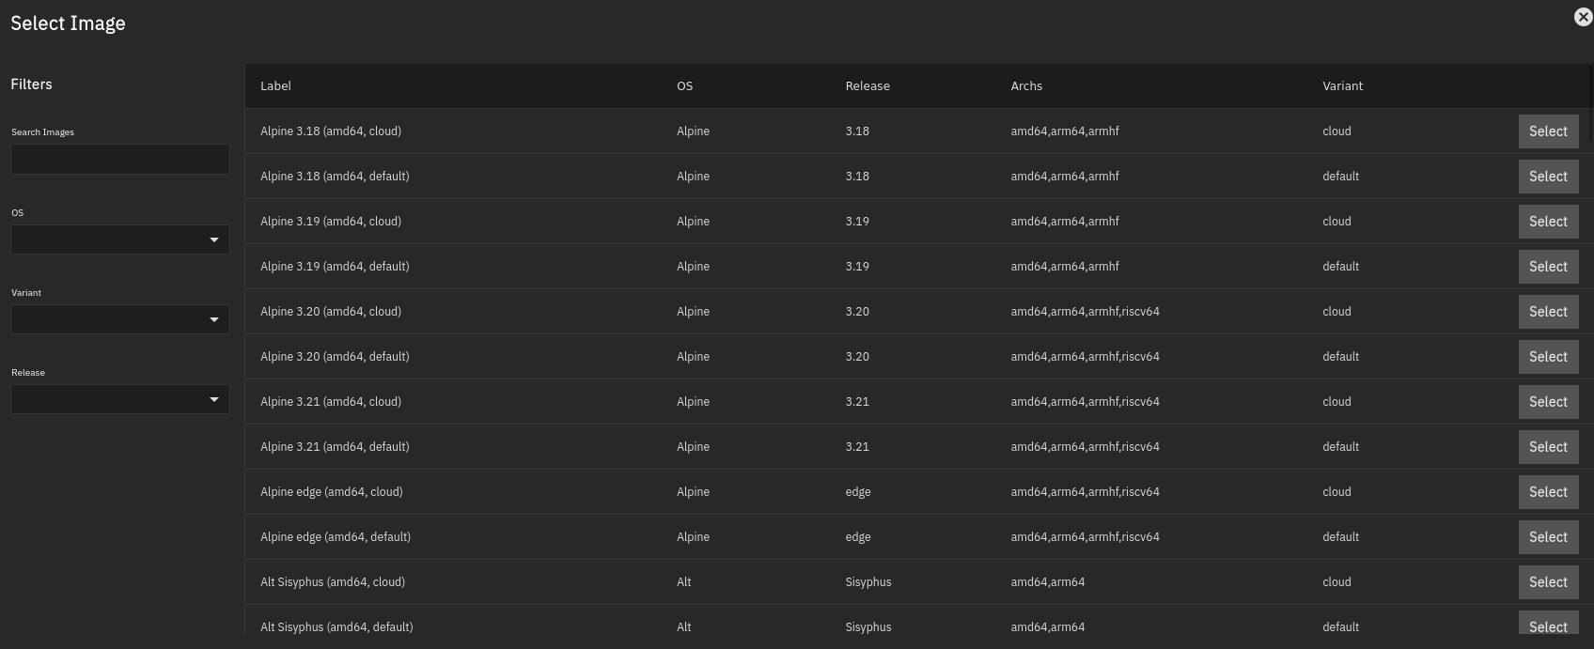Click label text Alpine 3.18 (amd64, cloud)
The width and height of the screenshot is (1594, 649).
[x=331, y=131]
